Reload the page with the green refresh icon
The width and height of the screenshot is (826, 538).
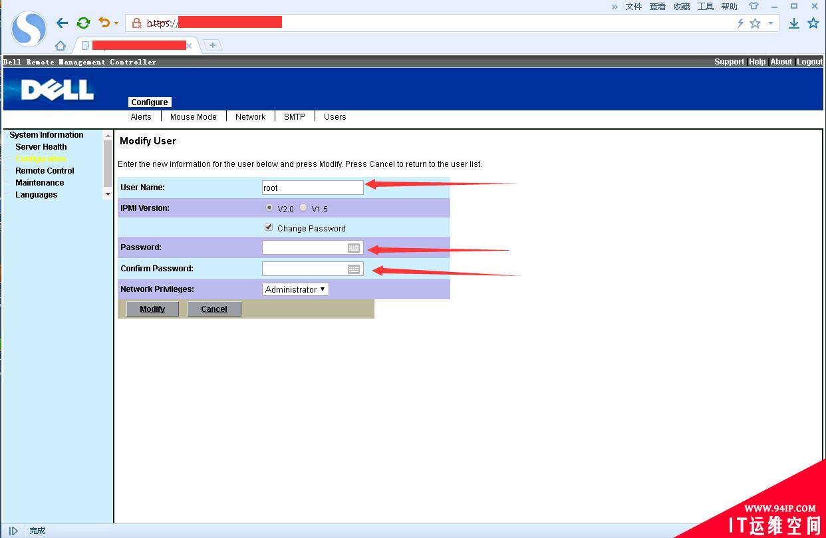tap(83, 23)
